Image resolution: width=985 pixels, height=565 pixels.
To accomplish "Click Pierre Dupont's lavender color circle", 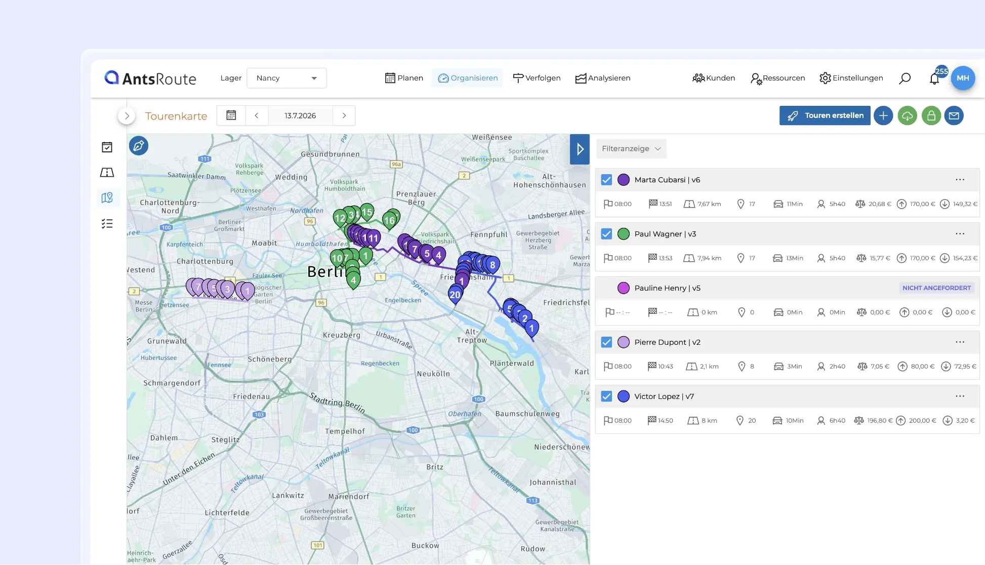I will [624, 342].
